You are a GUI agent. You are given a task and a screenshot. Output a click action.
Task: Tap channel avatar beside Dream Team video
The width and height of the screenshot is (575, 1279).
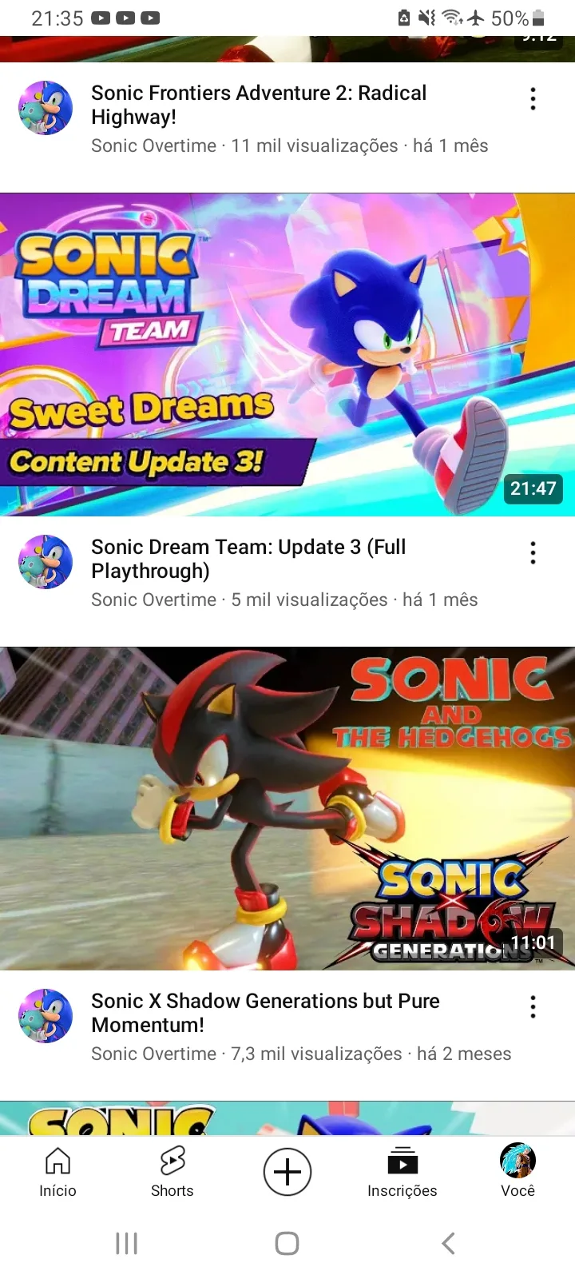pos(46,562)
